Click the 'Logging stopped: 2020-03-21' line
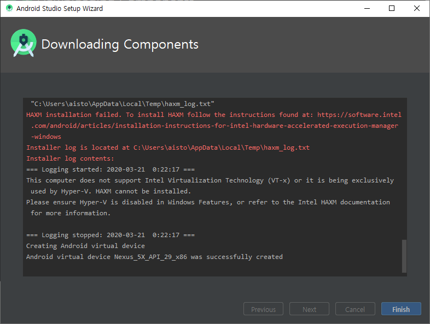The height and width of the screenshot is (324, 430). click(x=111, y=235)
